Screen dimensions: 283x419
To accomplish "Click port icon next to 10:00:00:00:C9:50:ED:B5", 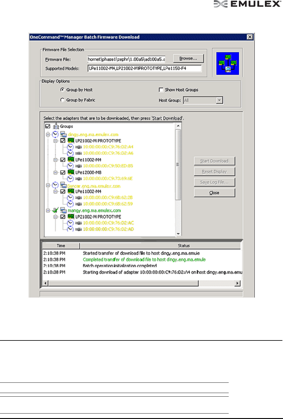I will coord(78,166).
